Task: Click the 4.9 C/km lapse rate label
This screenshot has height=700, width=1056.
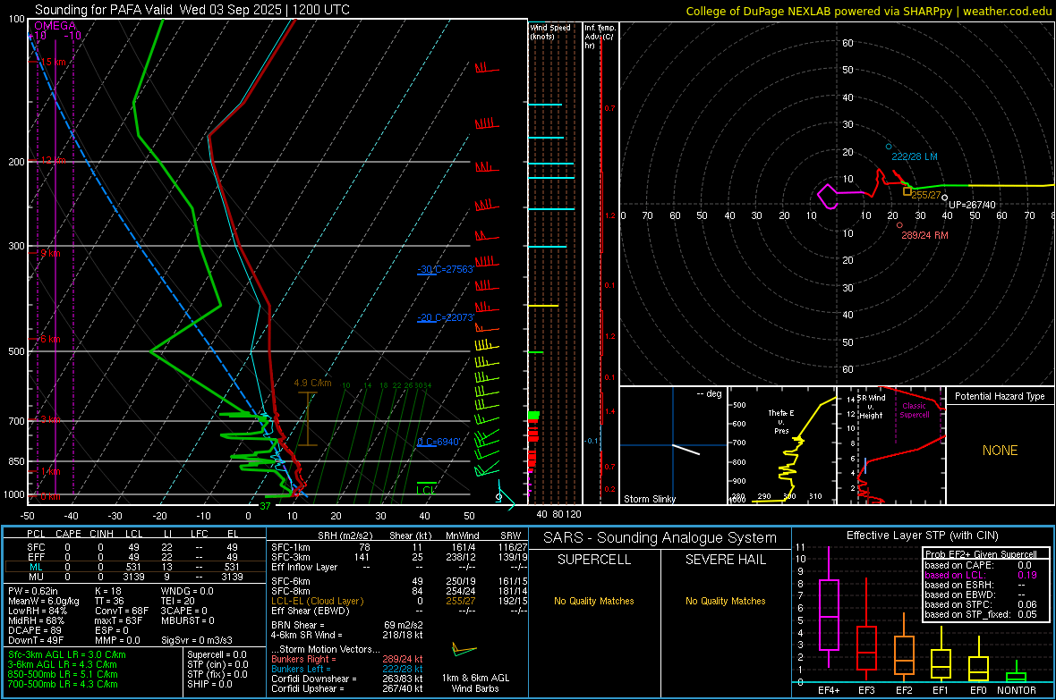Action: (x=312, y=383)
